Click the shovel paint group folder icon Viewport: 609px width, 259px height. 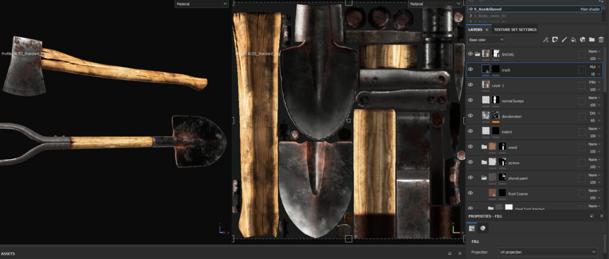click(484, 178)
